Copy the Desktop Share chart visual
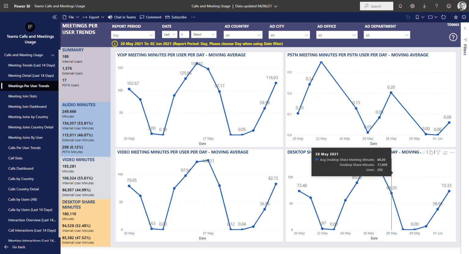 pyautogui.click(x=431, y=153)
